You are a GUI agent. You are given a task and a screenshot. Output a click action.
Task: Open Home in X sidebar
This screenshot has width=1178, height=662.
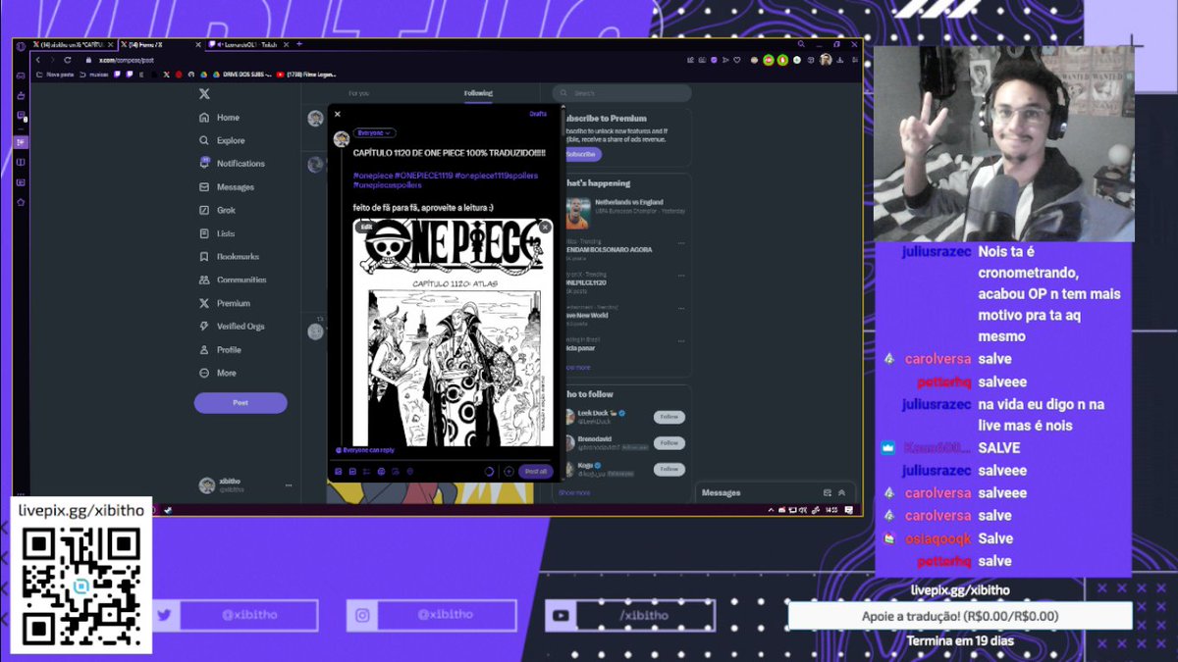click(220, 118)
